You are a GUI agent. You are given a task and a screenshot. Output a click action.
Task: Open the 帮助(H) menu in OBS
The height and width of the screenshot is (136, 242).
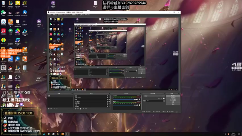click(87, 15)
